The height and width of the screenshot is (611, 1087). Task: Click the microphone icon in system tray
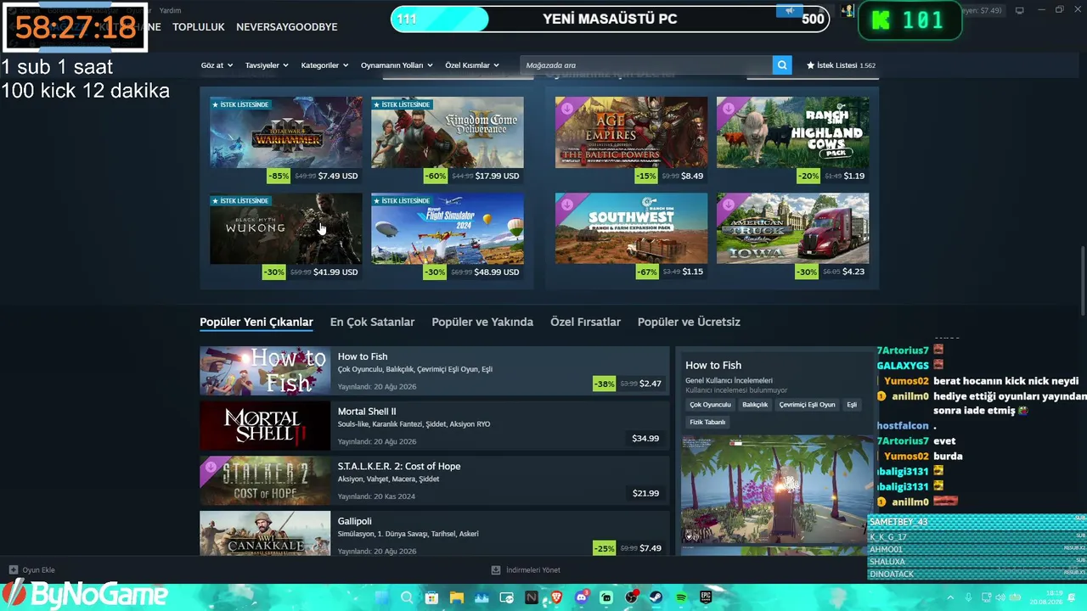(x=969, y=597)
